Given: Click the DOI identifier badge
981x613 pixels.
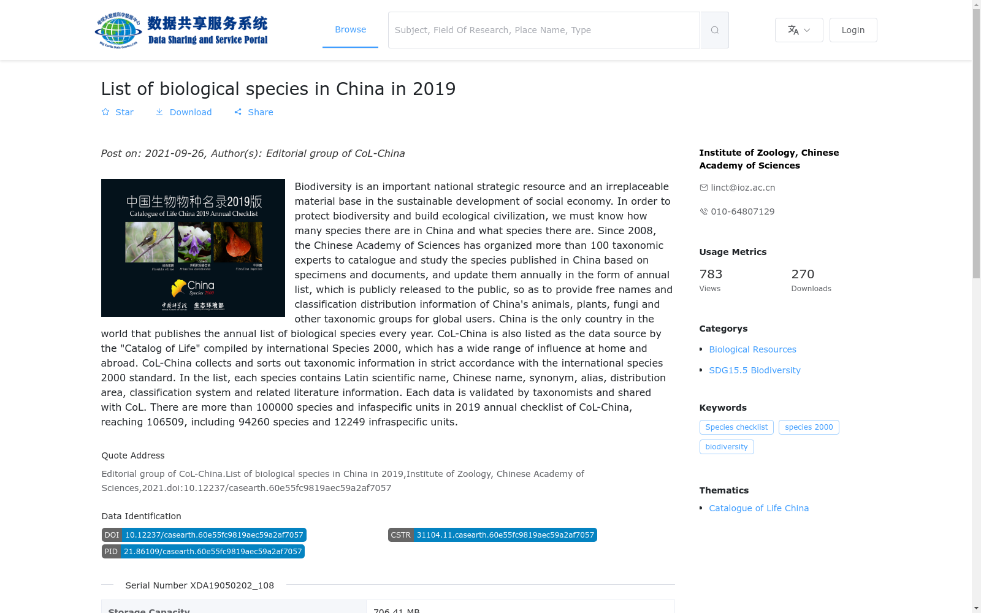Looking at the screenshot, I should [x=204, y=535].
